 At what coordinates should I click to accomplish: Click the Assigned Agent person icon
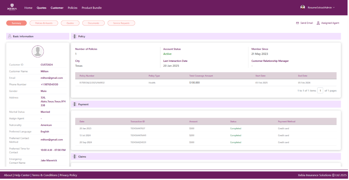318,23
